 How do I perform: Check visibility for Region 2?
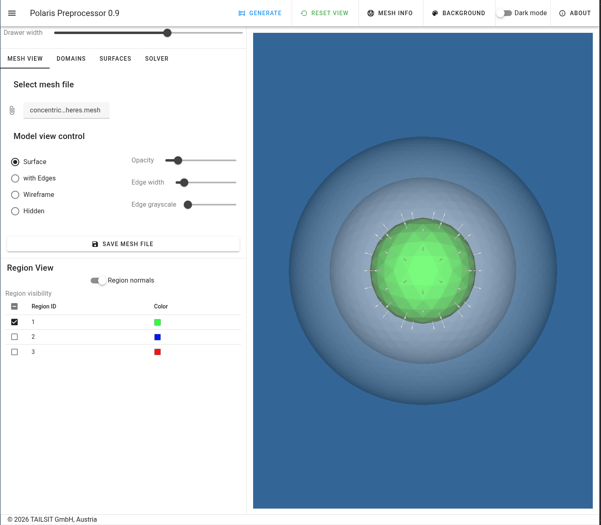(x=14, y=337)
